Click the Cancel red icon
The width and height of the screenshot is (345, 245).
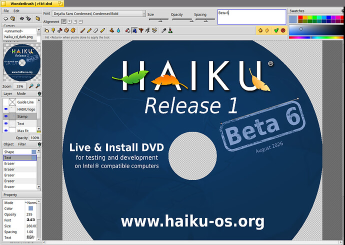[283, 30]
